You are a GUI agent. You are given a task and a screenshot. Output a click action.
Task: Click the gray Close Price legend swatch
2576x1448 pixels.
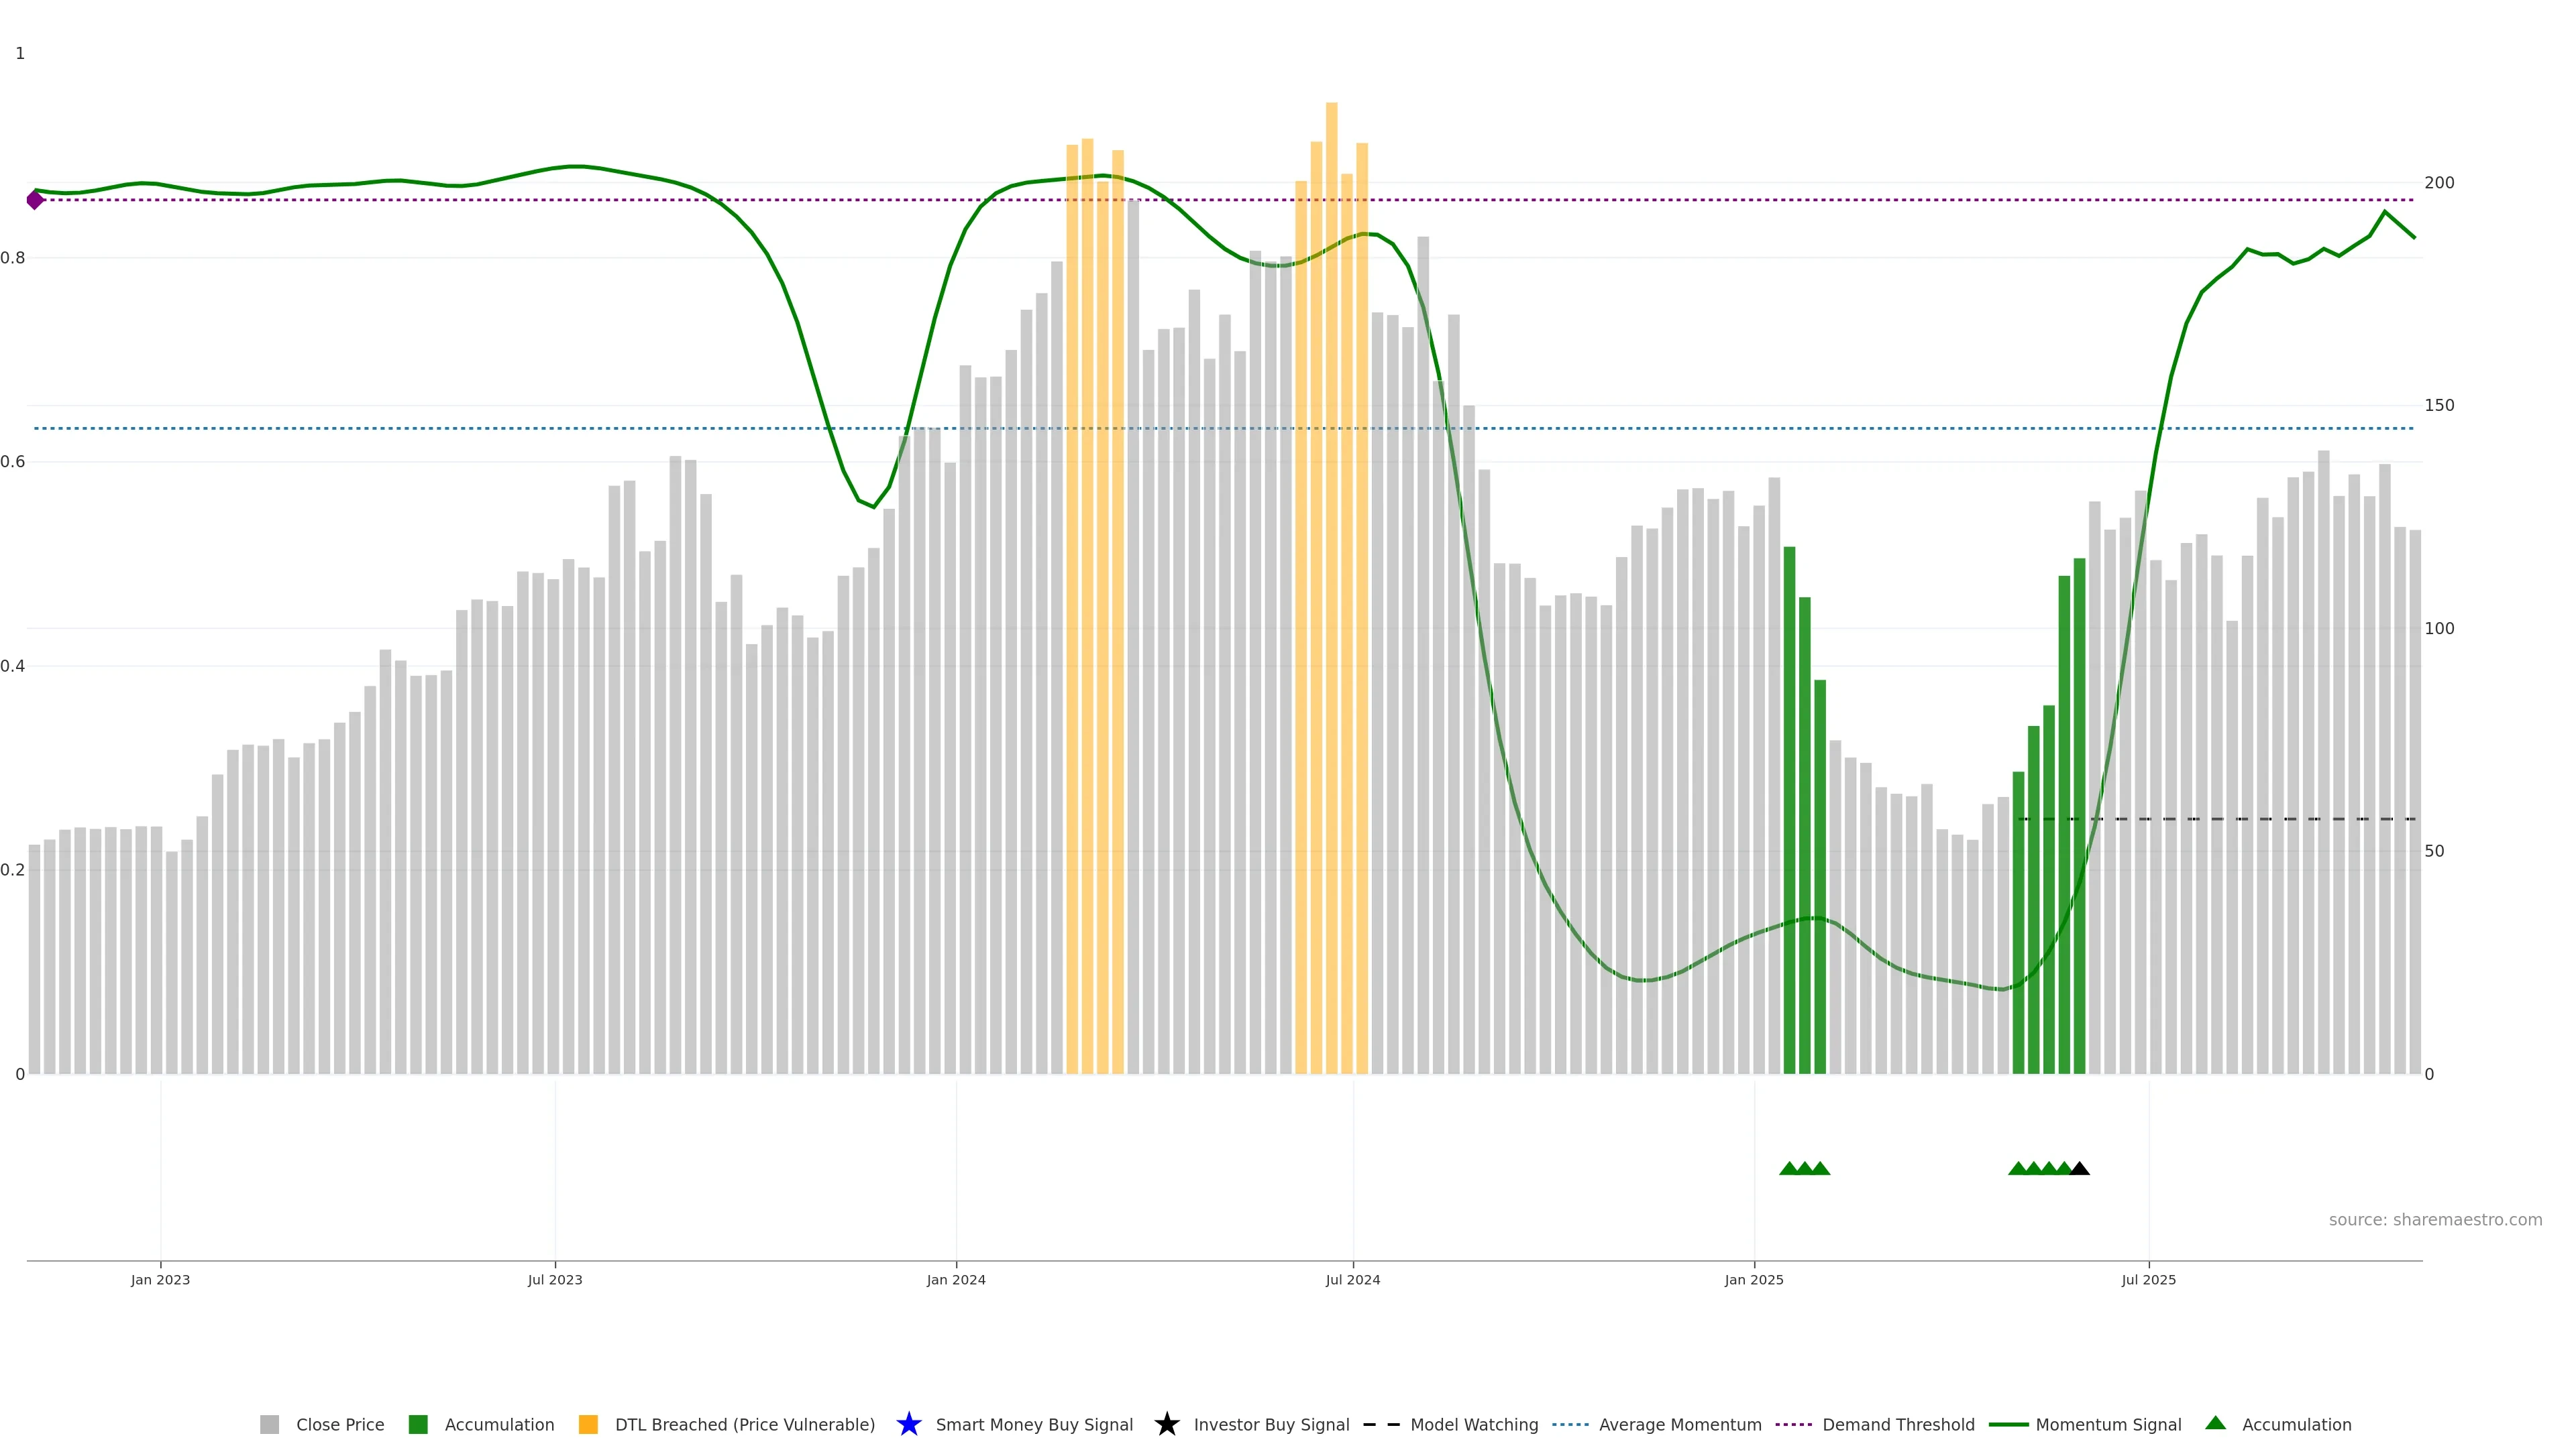tap(269, 1424)
